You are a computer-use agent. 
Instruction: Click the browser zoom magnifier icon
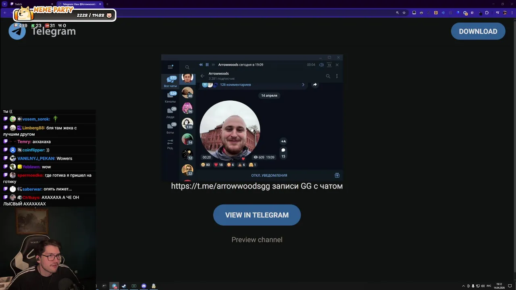pyautogui.click(x=397, y=13)
